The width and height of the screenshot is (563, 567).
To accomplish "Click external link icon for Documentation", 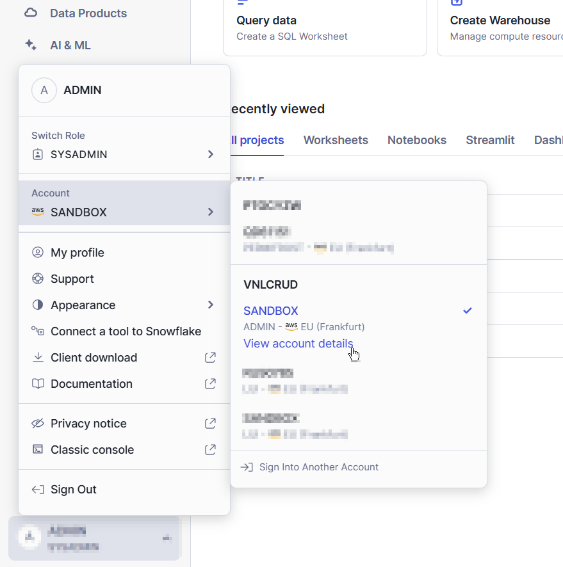I will (210, 384).
